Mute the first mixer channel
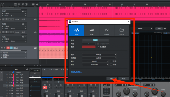The height and width of the screenshot is (97, 170). (45, 85)
